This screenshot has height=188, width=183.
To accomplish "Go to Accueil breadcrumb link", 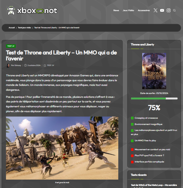I will 12,28.
